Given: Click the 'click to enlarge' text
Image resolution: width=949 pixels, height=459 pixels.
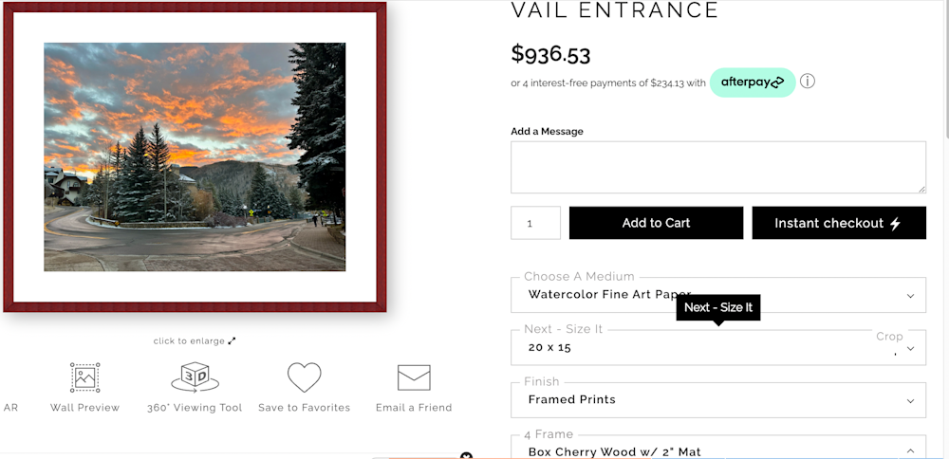Looking at the screenshot, I should [x=189, y=341].
